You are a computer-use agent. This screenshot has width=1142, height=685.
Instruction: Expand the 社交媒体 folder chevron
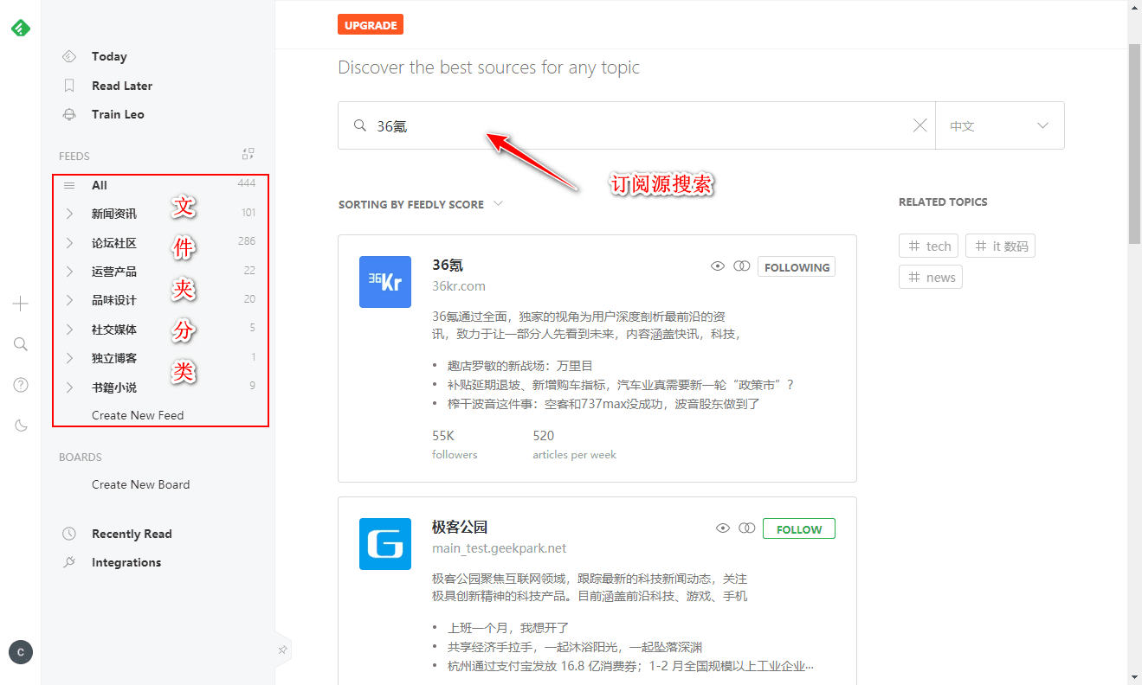(x=69, y=330)
